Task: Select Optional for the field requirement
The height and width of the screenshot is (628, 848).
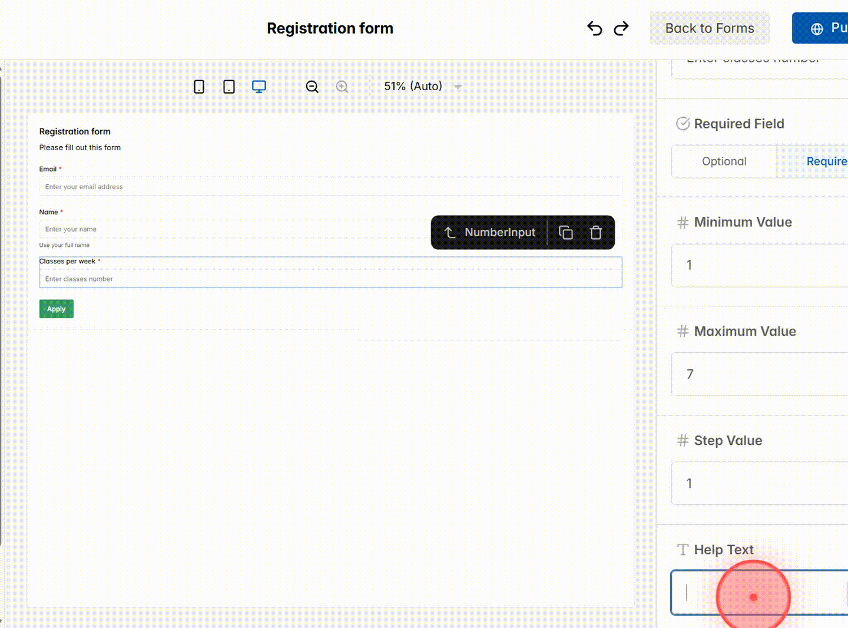Action: tap(724, 161)
